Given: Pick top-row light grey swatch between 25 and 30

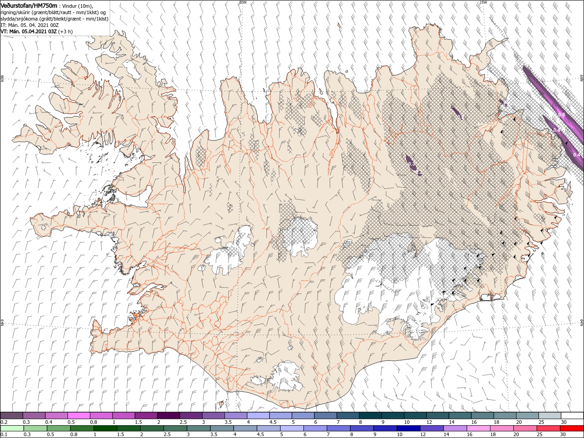Looking at the screenshot, I should click(550, 416).
